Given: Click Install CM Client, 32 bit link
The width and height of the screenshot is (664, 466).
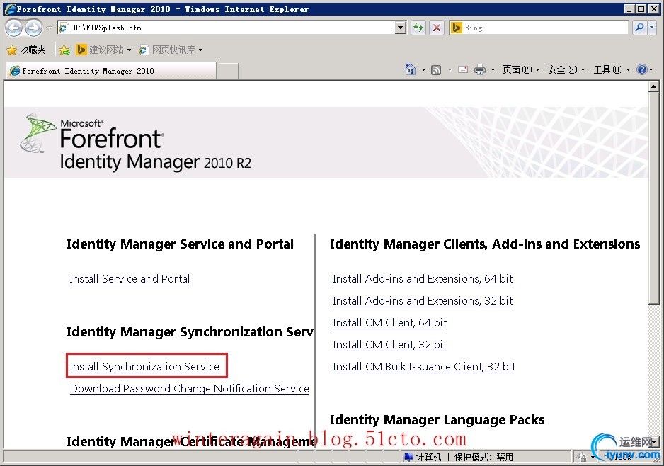Looking at the screenshot, I should (389, 345).
